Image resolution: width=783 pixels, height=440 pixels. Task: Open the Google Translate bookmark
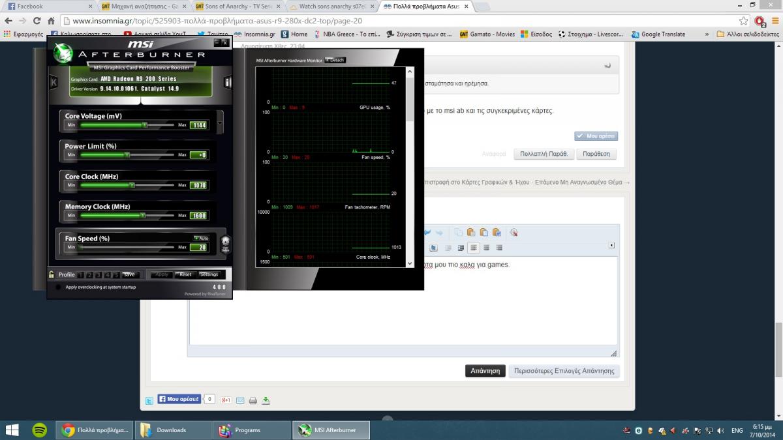[x=658, y=34]
